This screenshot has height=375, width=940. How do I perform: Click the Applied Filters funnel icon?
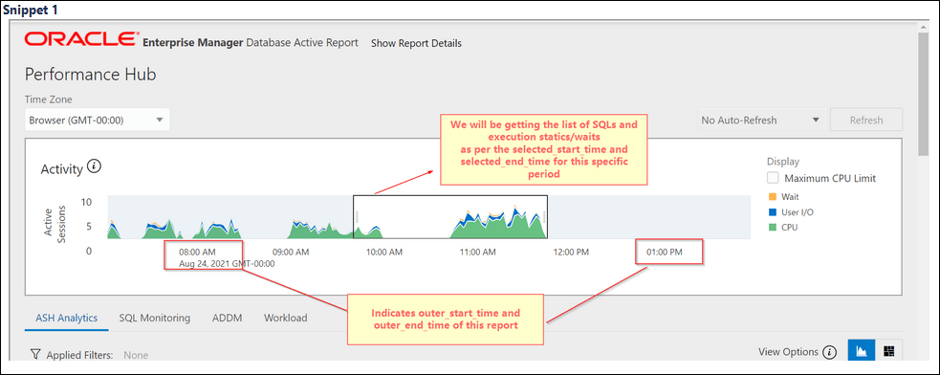click(35, 355)
